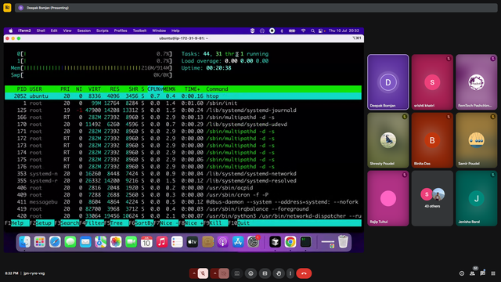Click the Apple logo menu
The height and width of the screenshot is (282, 501).
point(10,31)
